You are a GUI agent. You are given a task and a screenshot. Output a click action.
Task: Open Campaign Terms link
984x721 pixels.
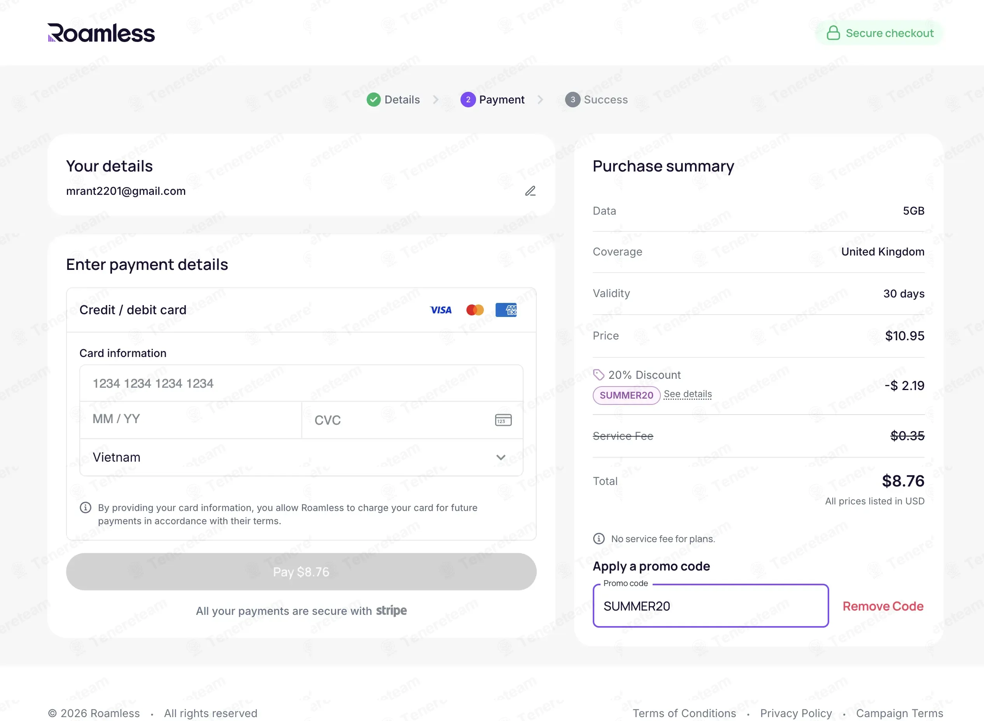(899, 713)
